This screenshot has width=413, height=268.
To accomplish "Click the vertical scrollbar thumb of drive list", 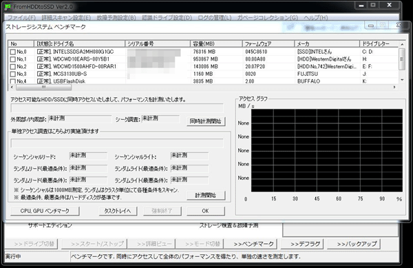I will click(x=402, y=59).
